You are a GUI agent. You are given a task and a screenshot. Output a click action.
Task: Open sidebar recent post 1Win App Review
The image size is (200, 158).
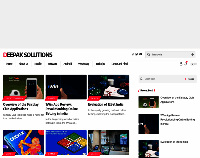pos(177,120)
